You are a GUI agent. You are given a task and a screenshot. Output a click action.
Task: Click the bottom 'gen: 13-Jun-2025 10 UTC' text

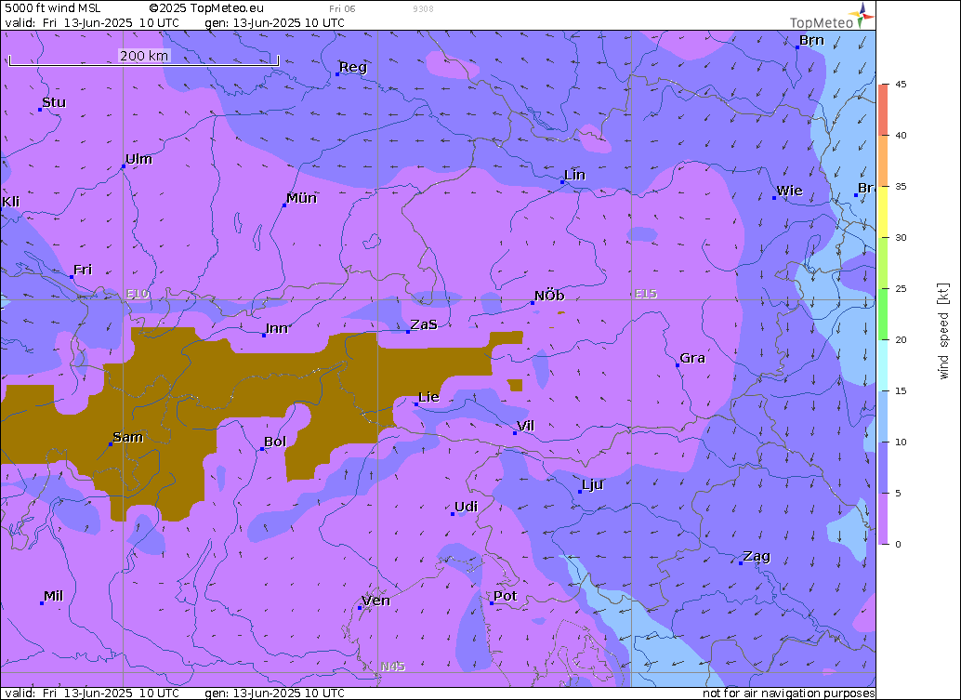(274, 693)
